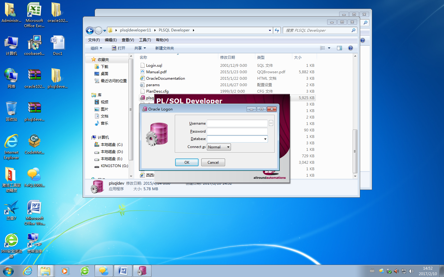Image resolution: width=444 pixels, height=277 pixels.
Task: Open Microsoft Office Excel desktop shortcut
Action: (x=34, y=15)
